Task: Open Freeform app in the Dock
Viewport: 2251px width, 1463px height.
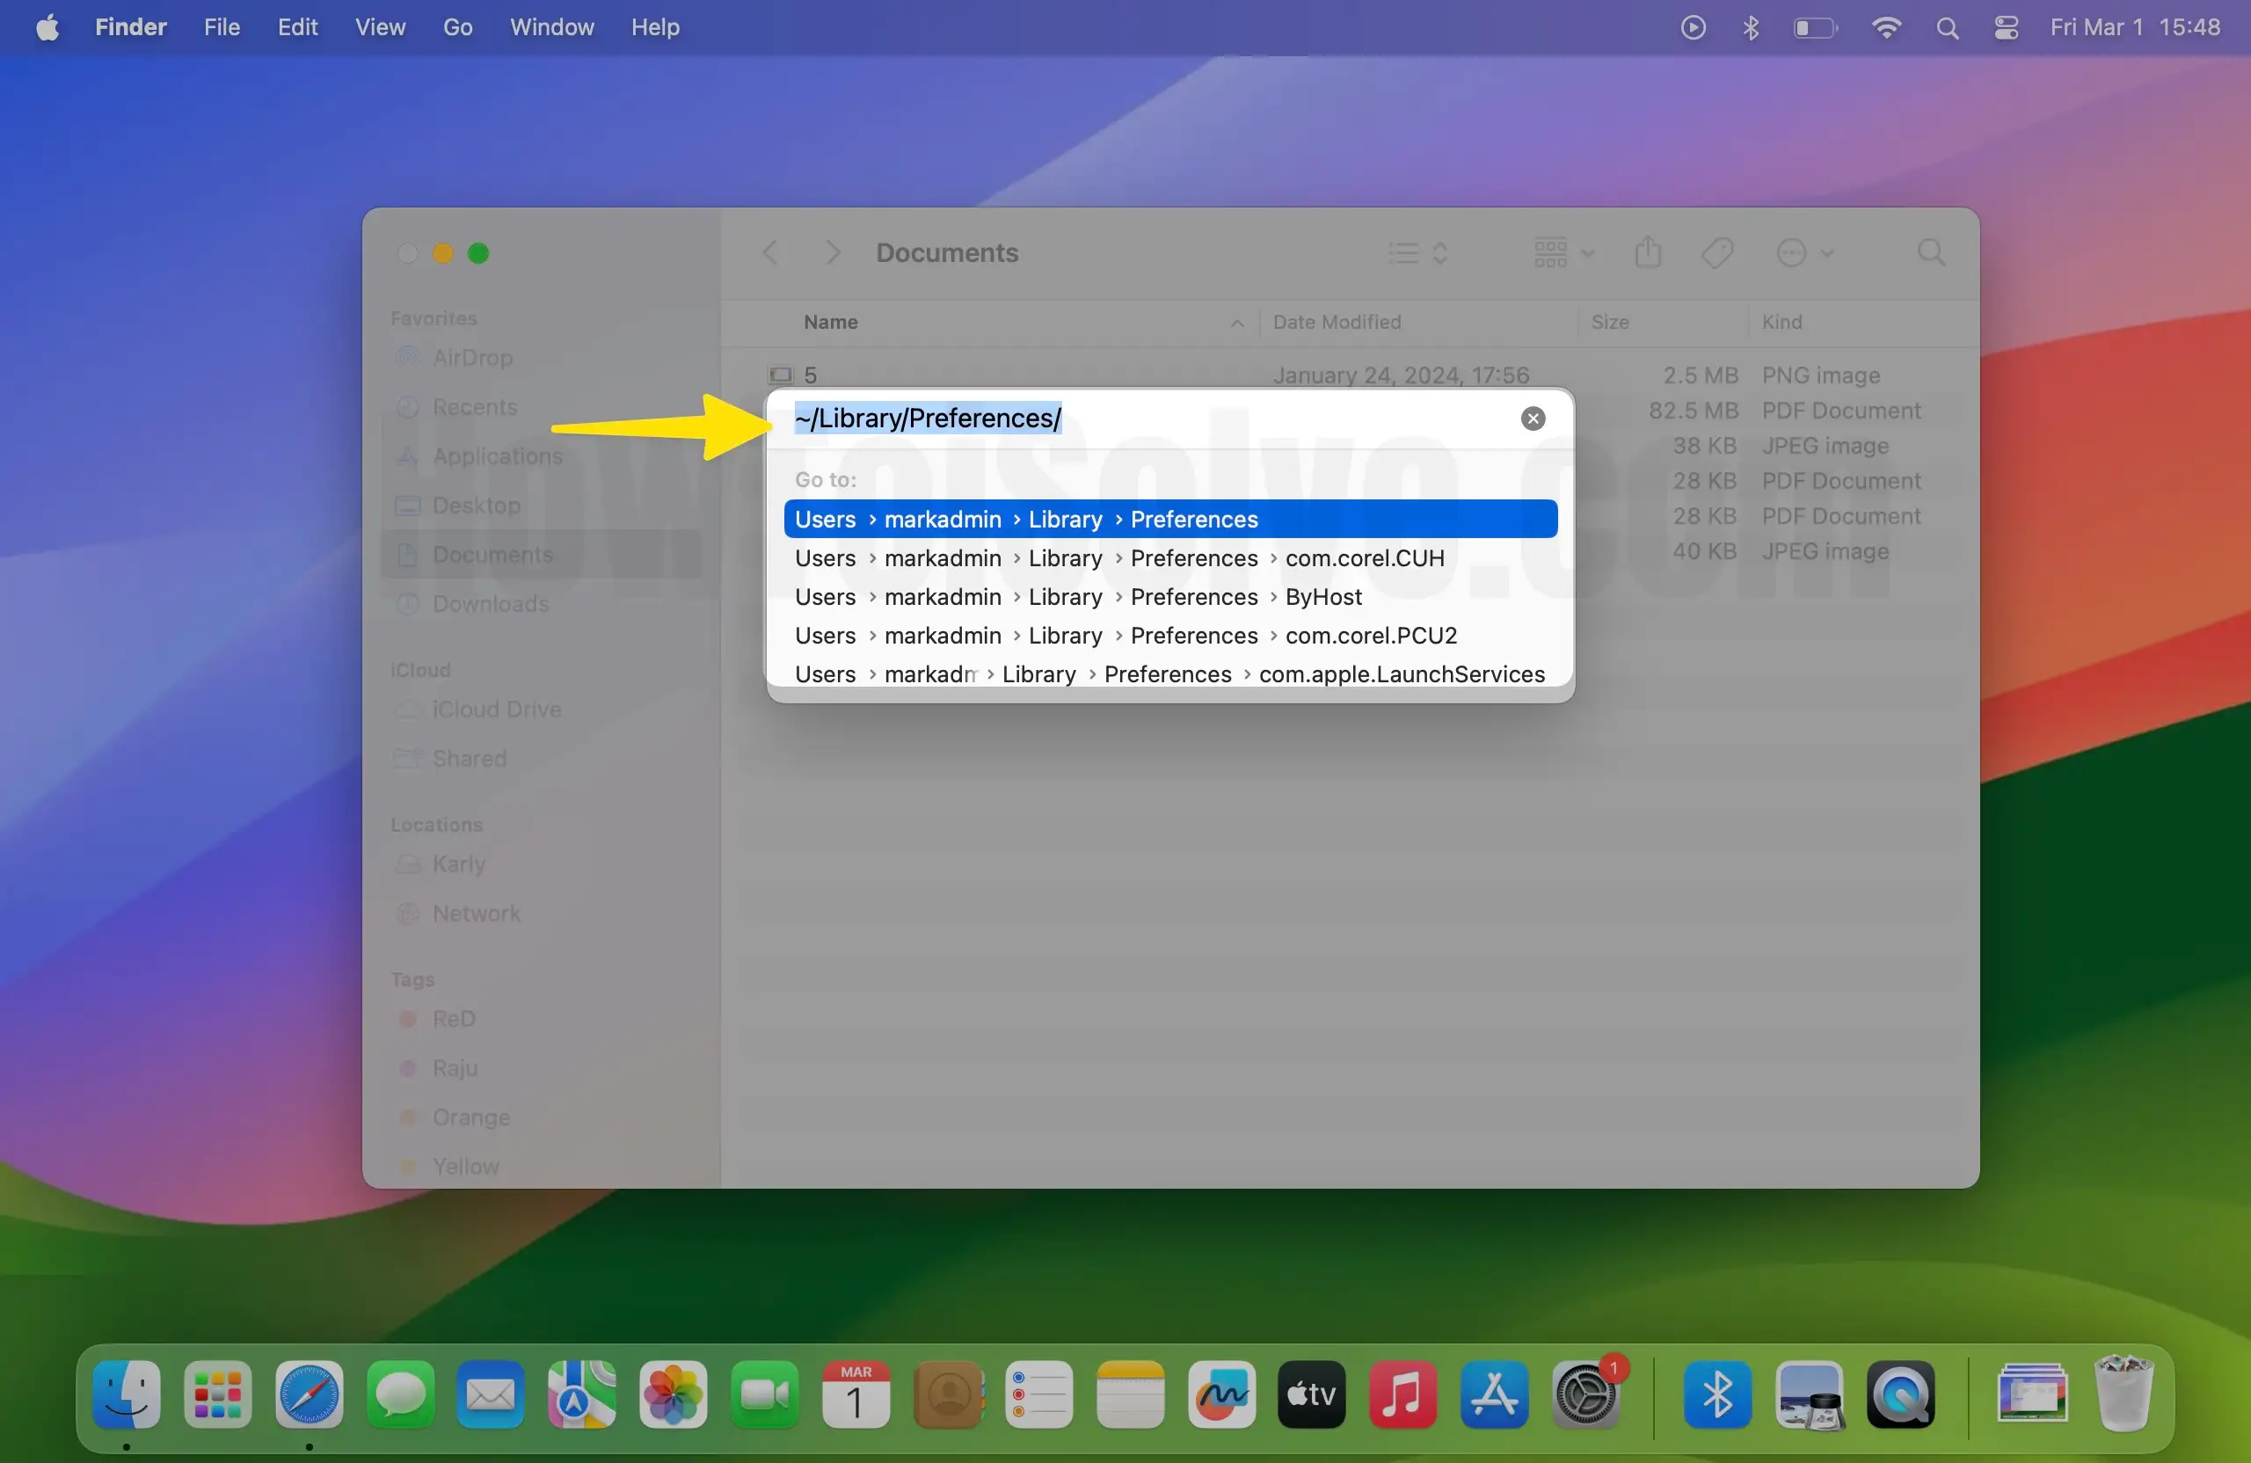Action: [x=1221, y=1394]
